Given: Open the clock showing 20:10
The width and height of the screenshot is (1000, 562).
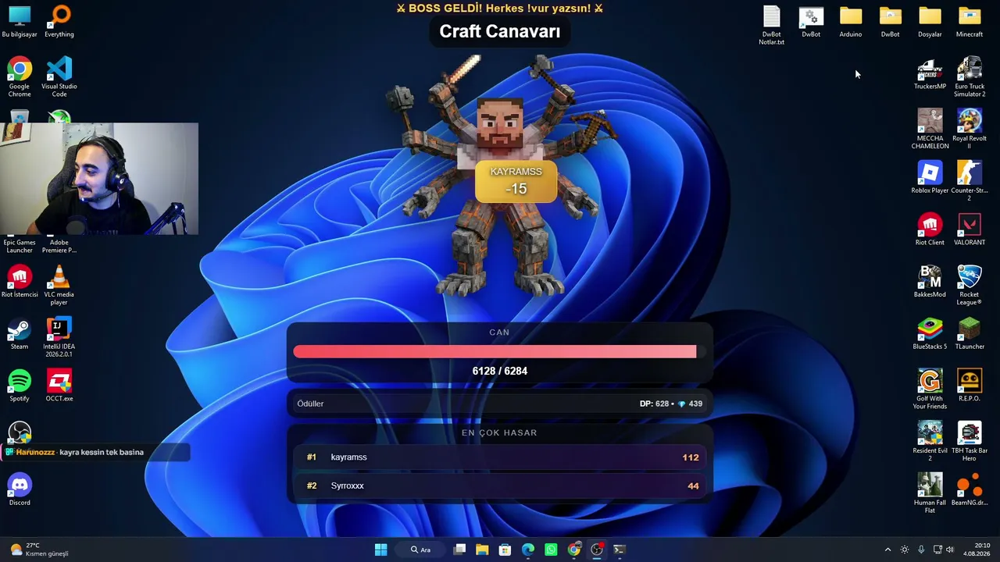Looking at the screenshot, I should (x=977, y=550).
